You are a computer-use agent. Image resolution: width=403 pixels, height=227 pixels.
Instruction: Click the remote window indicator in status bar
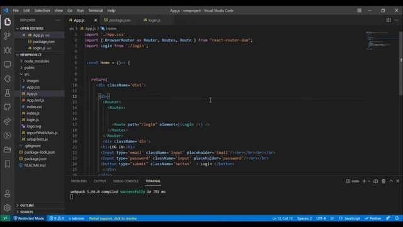(5, 218)
